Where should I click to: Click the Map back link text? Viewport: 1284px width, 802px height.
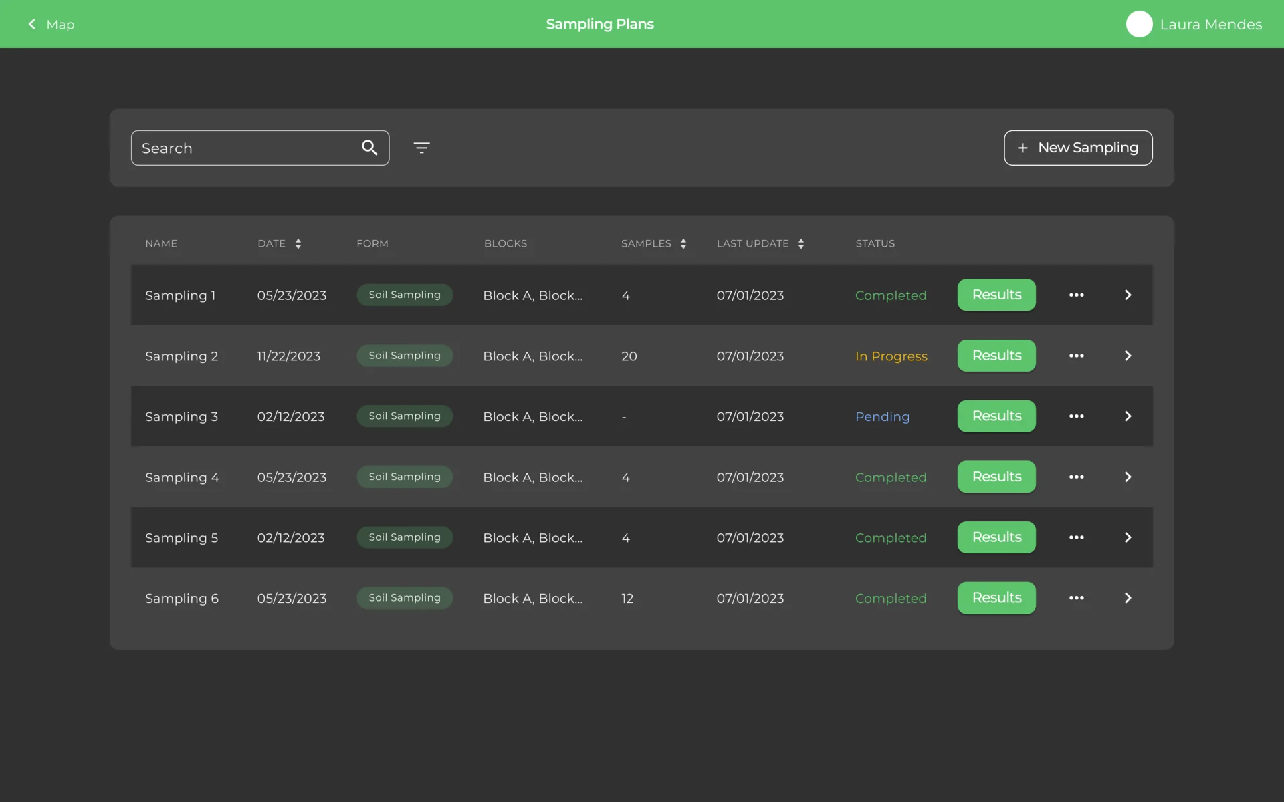[60, 25]
